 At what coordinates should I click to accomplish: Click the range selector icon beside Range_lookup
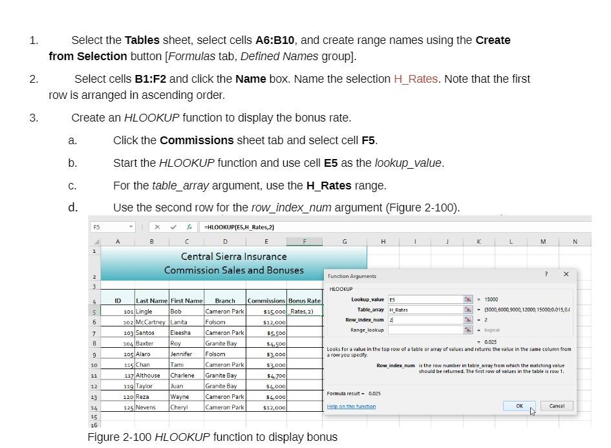click(x=468, y=330)
